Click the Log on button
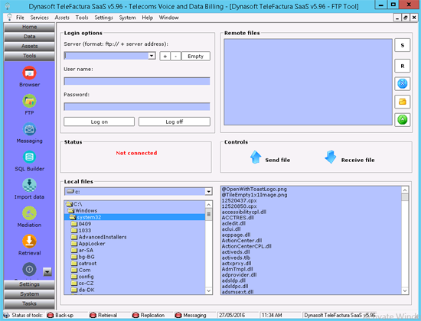Image resolution: width=421 pixels, height=321 pixels. 99,122
